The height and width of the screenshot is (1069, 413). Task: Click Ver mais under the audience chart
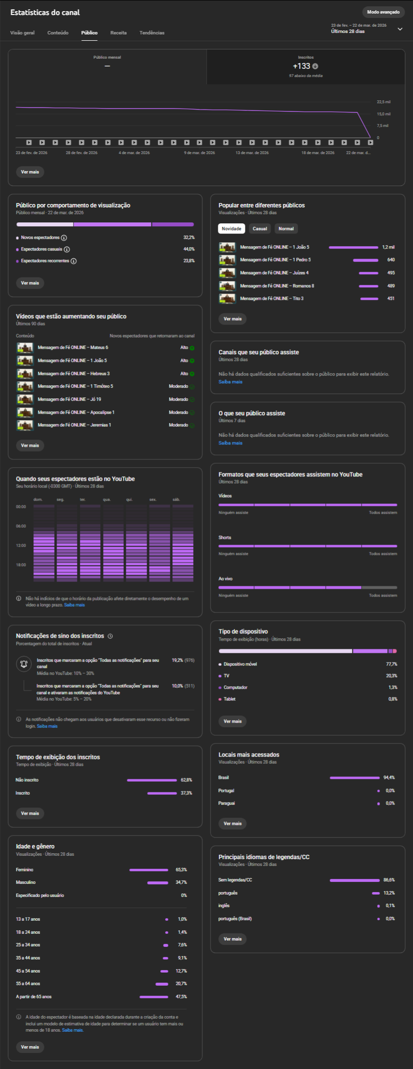click(x=30, y=172)
